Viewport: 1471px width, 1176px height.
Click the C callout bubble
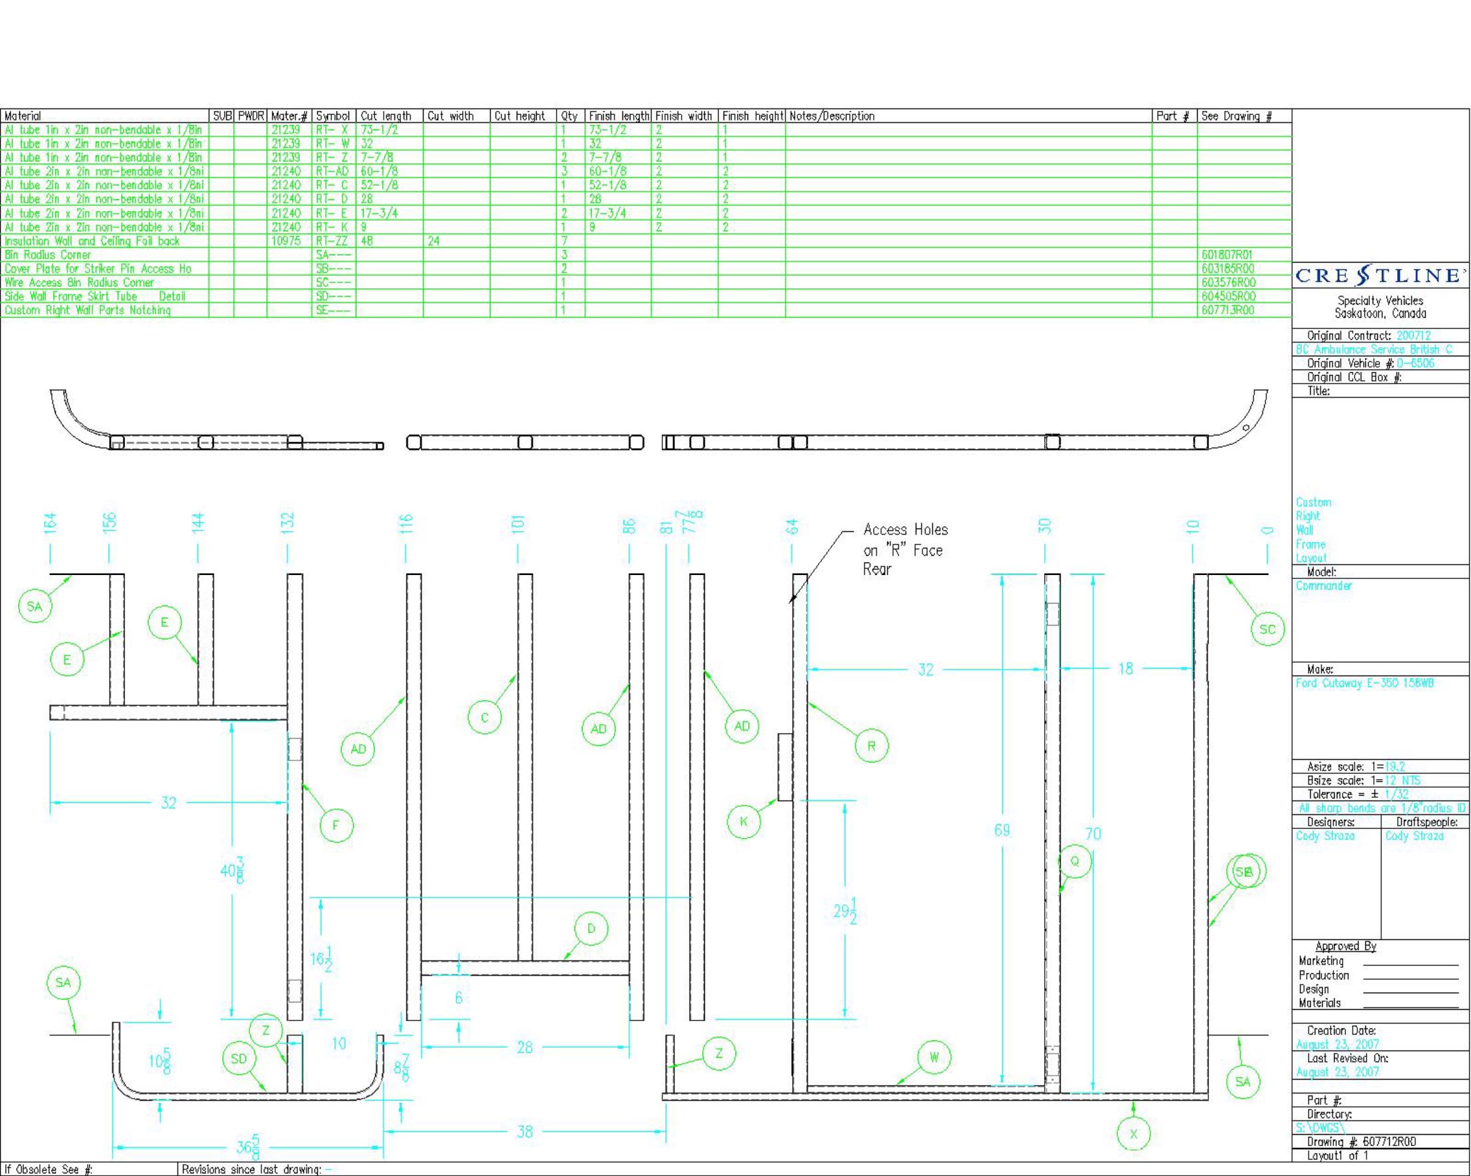coord(484,717)
